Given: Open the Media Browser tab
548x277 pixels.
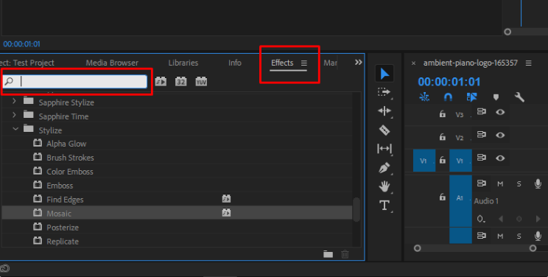Looking at the screenshot, I should point(112,63).
